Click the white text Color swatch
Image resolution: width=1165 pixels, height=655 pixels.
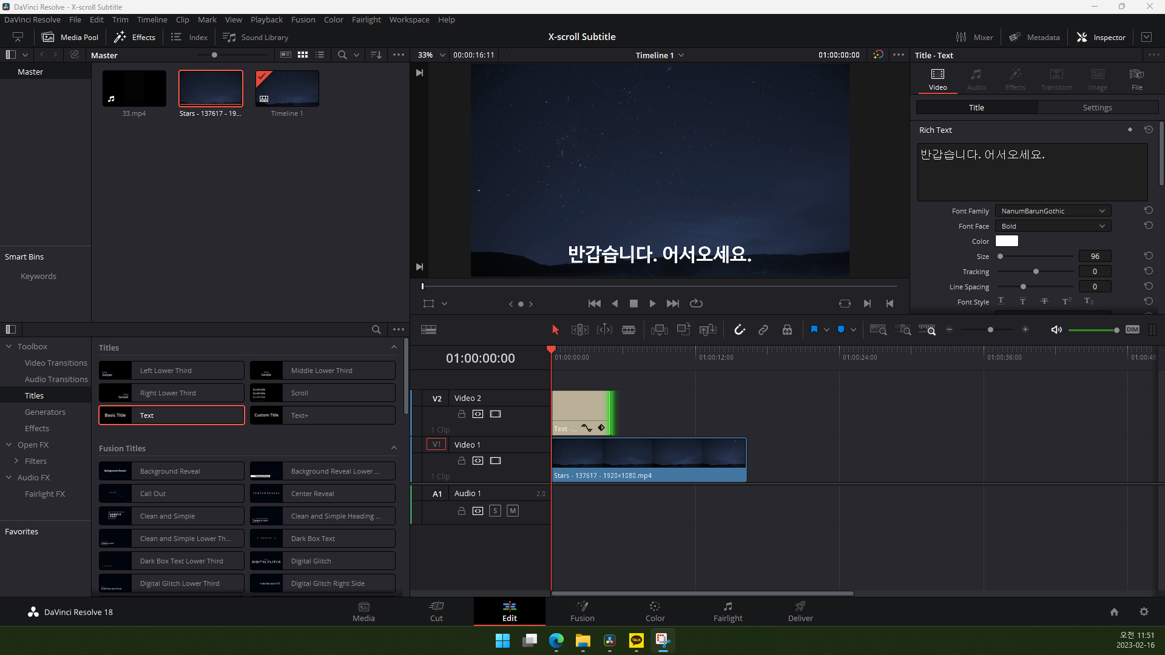tap(1007, 241)
